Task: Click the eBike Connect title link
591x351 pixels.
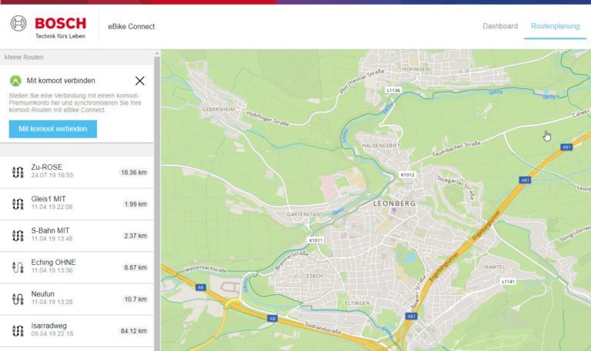Action: tap(131, 26)
